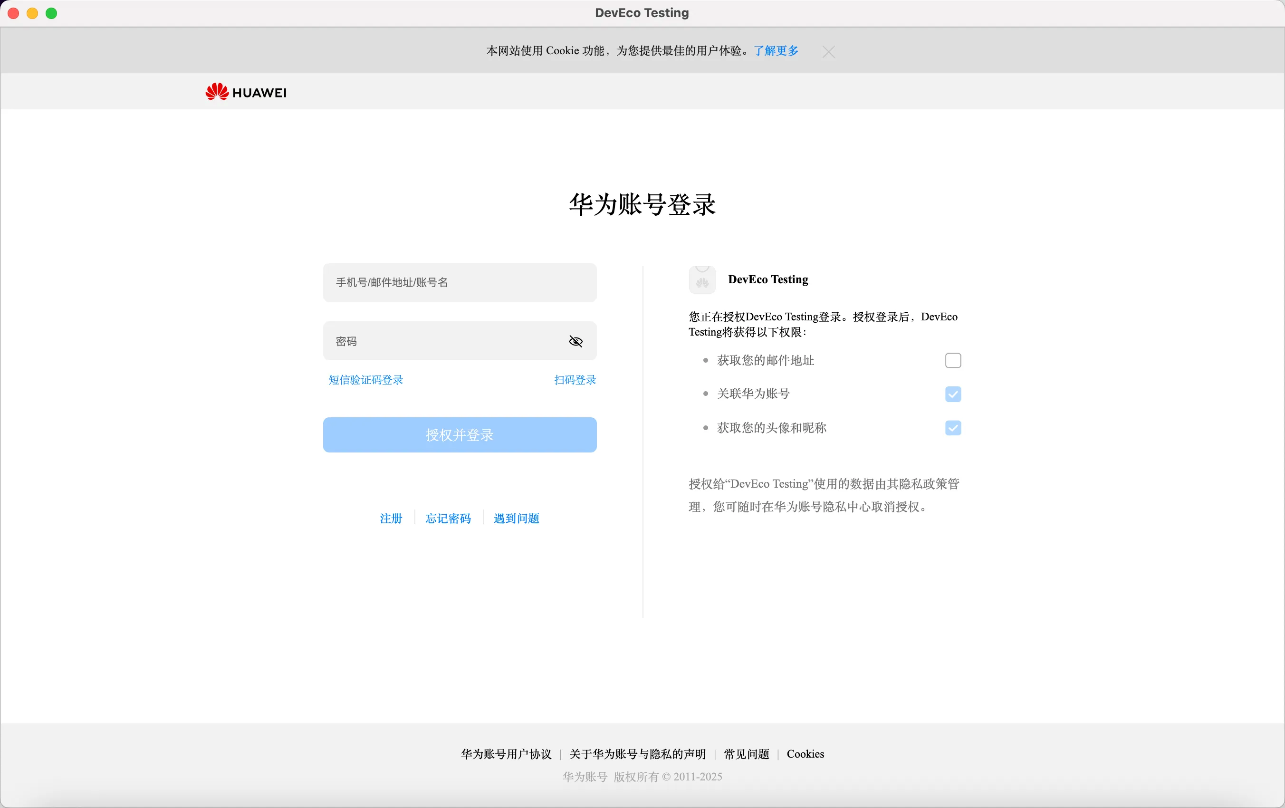
Task: Toggle password visibility eye icon
Action: point(575,341)
